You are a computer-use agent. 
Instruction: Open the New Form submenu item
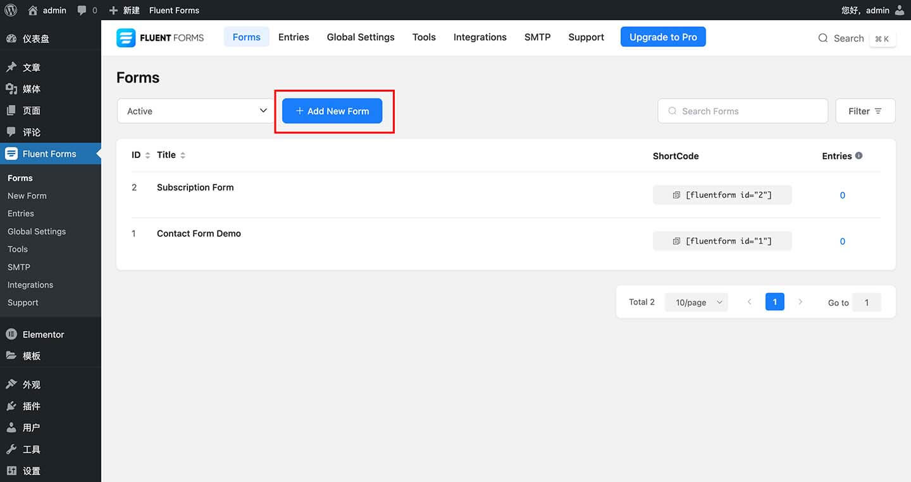pyautogui.click(x=27, y=196)
